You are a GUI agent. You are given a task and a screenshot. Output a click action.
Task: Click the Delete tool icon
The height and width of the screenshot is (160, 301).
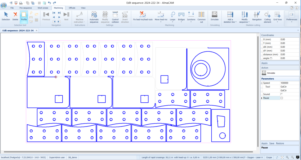[15, 16]
